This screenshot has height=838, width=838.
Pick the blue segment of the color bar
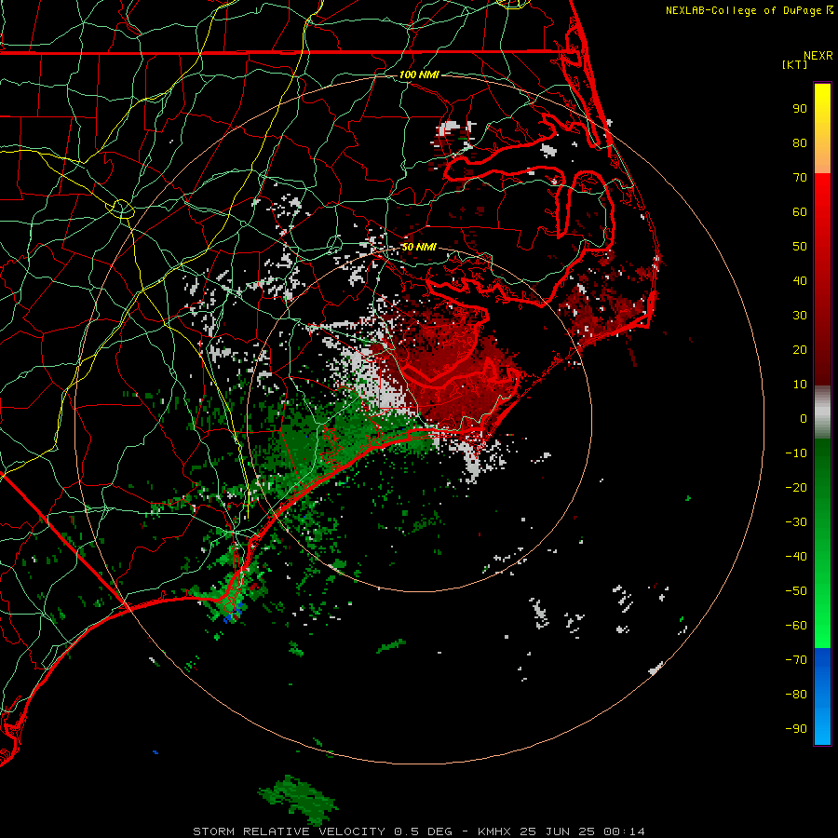pyautogui.click(x=822, y=696)
